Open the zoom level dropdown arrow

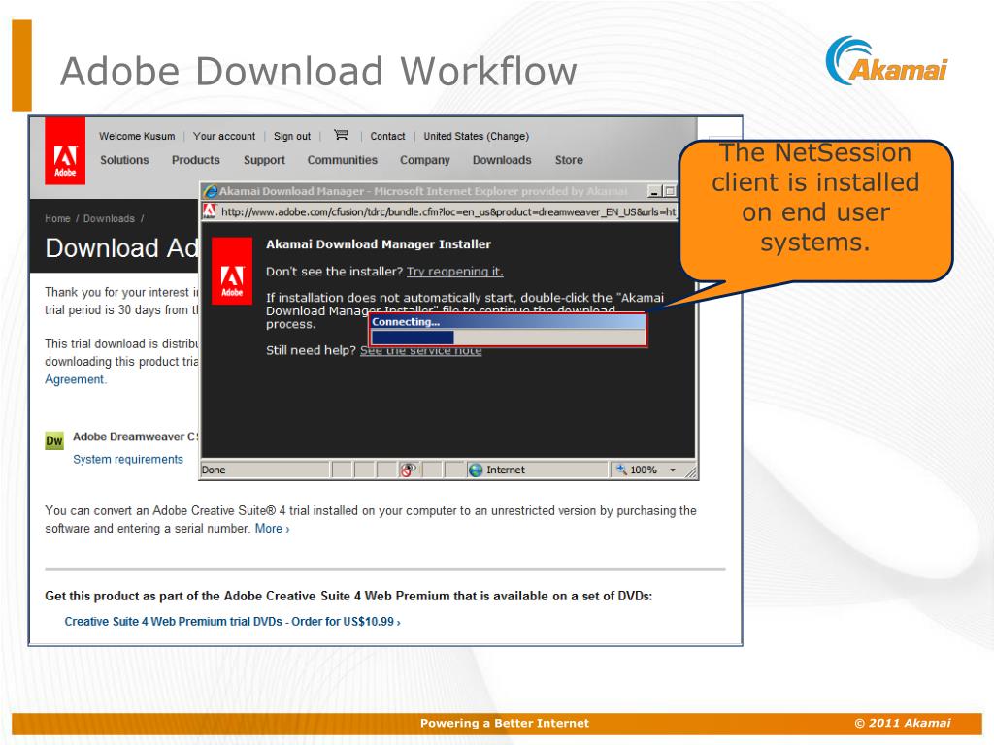click(673, 470)
